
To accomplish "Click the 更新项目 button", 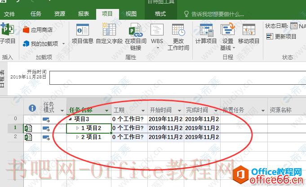I will click(281, 36).
